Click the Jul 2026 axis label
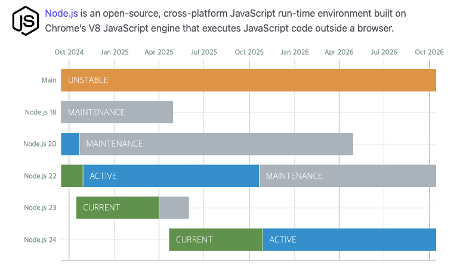Viewport: 463px width, 271px height. click(x=384, y=52)
